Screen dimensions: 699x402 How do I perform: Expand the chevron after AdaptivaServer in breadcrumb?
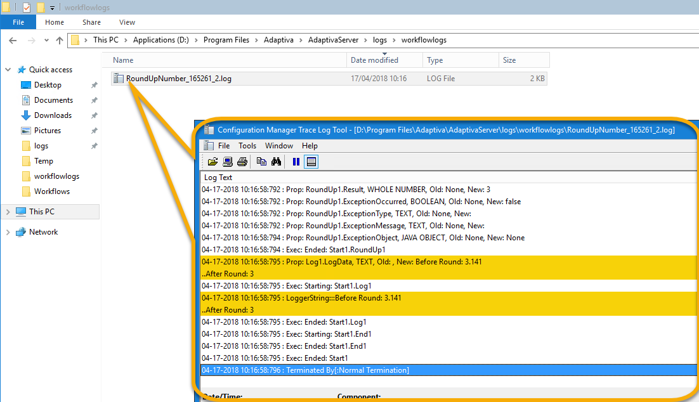tap(365, 40)
